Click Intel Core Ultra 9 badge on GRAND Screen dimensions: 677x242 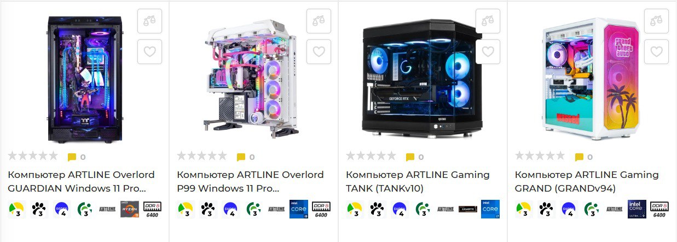pyautogui.click(x=637, y=209)
